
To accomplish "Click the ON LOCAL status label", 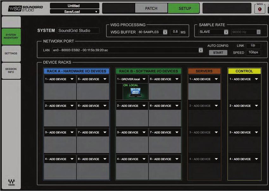I will (131, 85).
